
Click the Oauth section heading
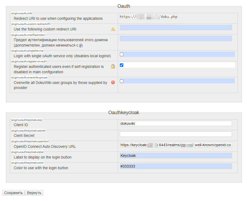(124, 6)
